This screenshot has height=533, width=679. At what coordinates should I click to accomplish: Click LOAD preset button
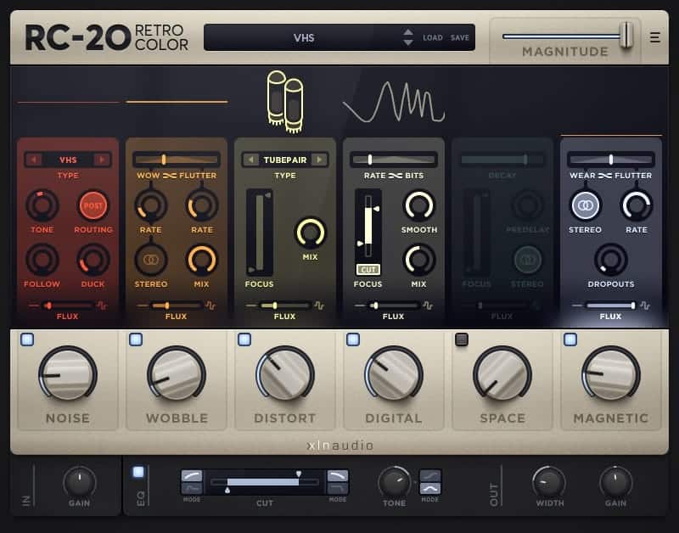tap(433, 37)
